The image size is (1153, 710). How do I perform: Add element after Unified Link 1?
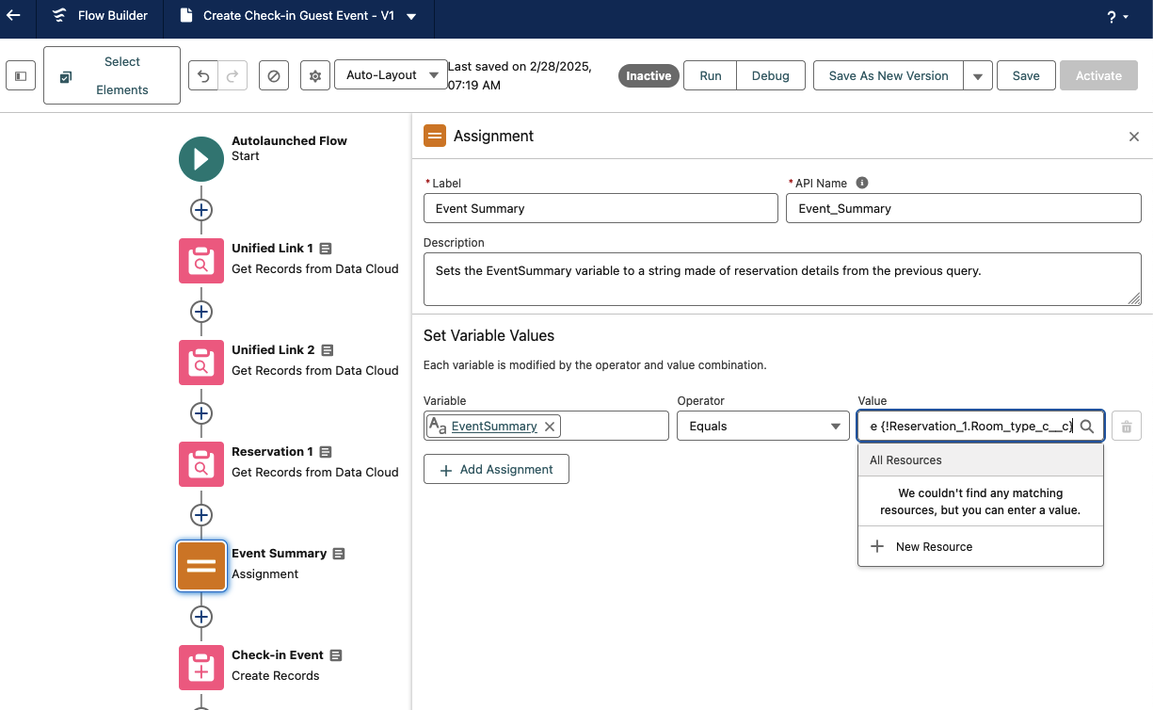(x=201, y=312)
